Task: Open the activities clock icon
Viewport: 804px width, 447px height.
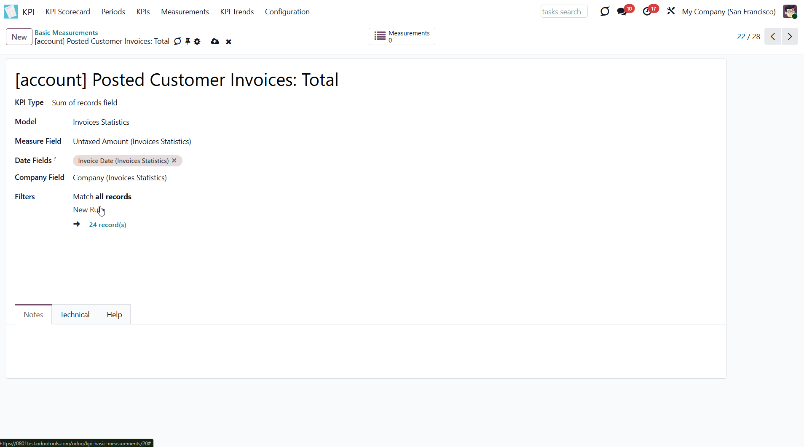Action: point(647,12)
